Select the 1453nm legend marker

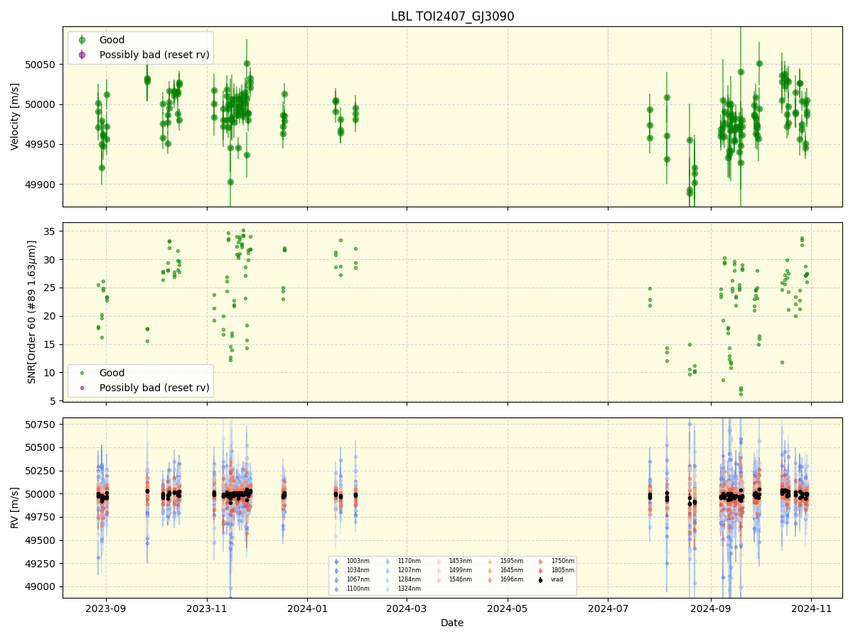[437, 560]
